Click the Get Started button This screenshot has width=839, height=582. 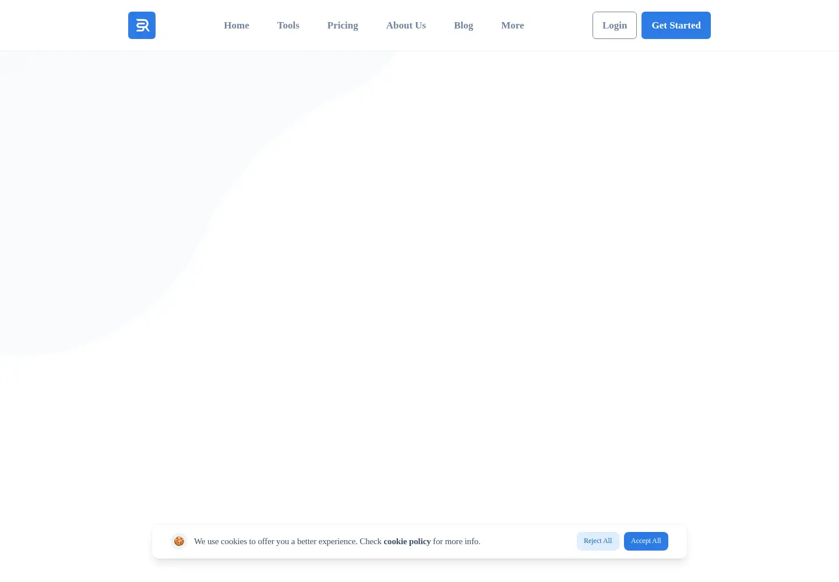tap(676, 25)
